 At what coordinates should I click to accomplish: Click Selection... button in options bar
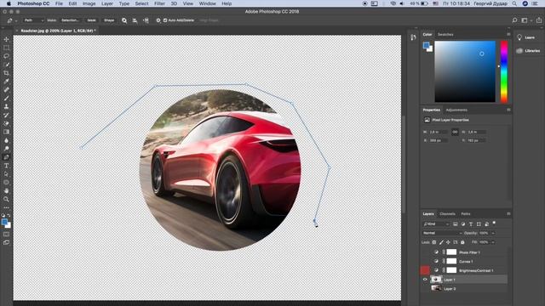pos(70,20)
